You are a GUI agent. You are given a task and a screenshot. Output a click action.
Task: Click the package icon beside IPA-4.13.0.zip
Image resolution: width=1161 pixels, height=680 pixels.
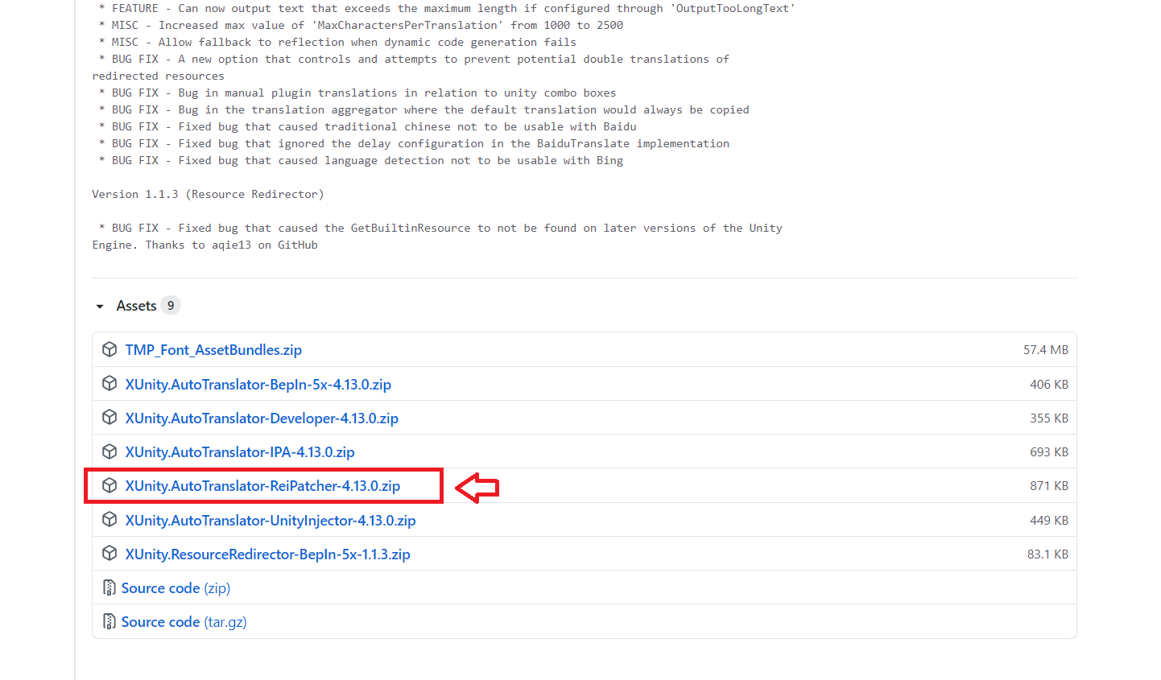click(x=109, y=451)
